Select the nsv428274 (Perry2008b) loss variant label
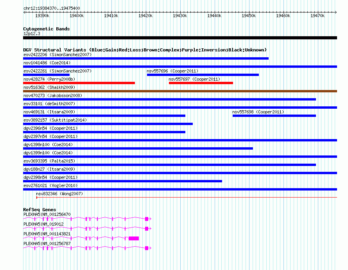Viewport: 348px width, 270px height. 49,79
